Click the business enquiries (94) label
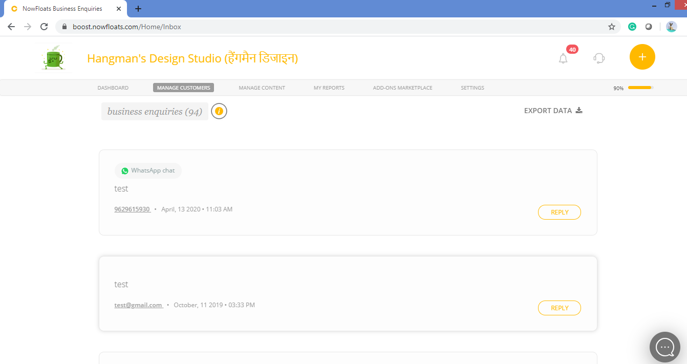 point(155,112)
